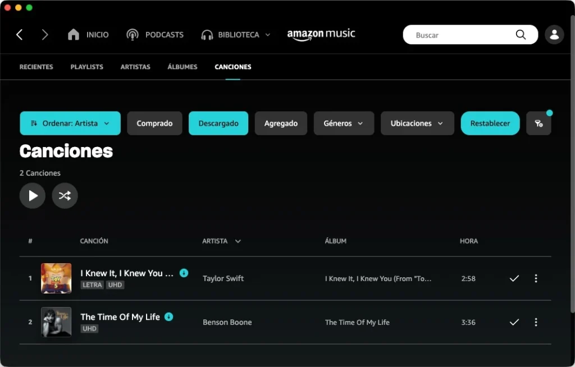
Task: Expand the Biblioteca dropdown menu
Action: (236, 35)
